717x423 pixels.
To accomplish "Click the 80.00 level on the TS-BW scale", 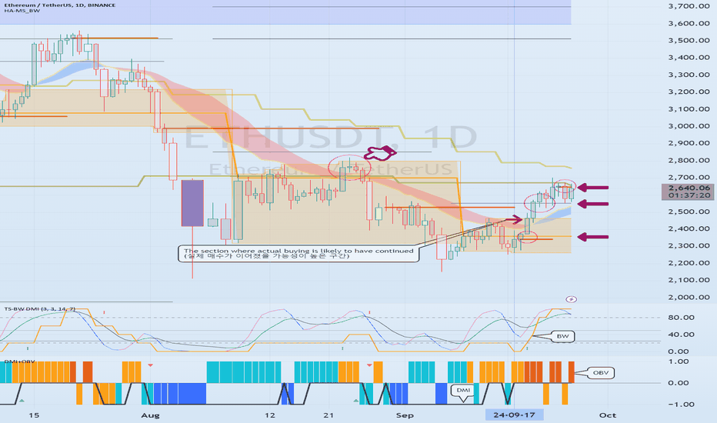I will point(681,318).
